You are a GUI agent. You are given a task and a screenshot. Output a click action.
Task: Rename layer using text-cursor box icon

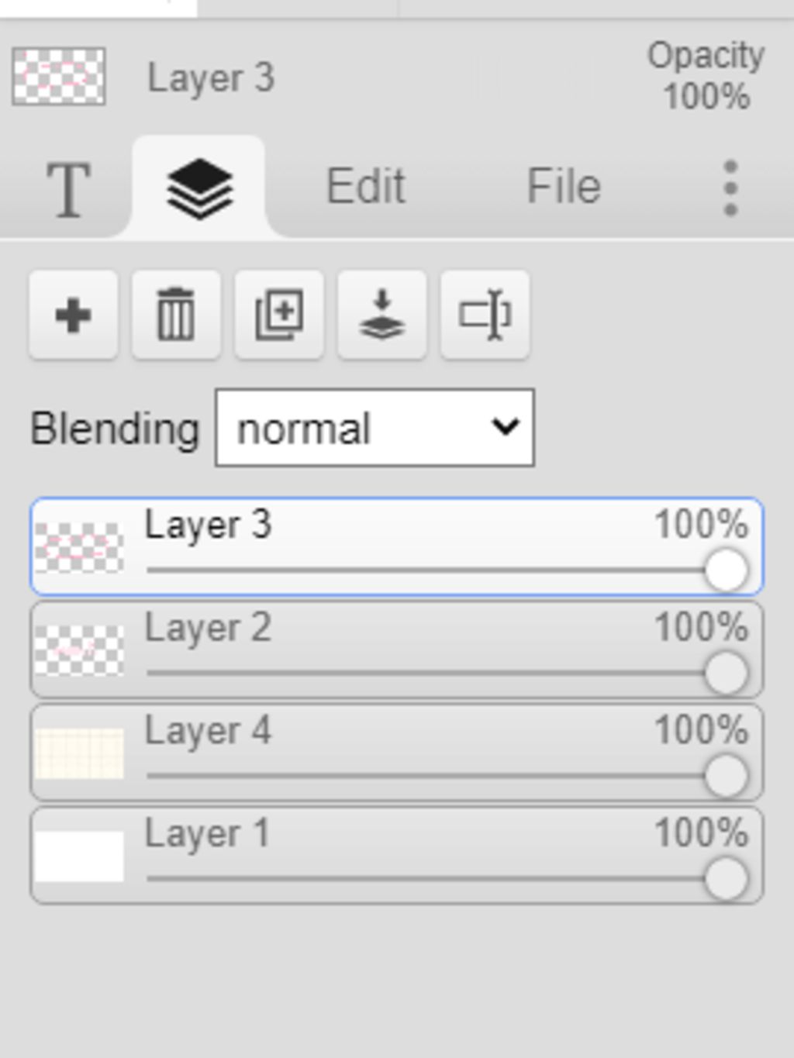(x=485, y=315)
